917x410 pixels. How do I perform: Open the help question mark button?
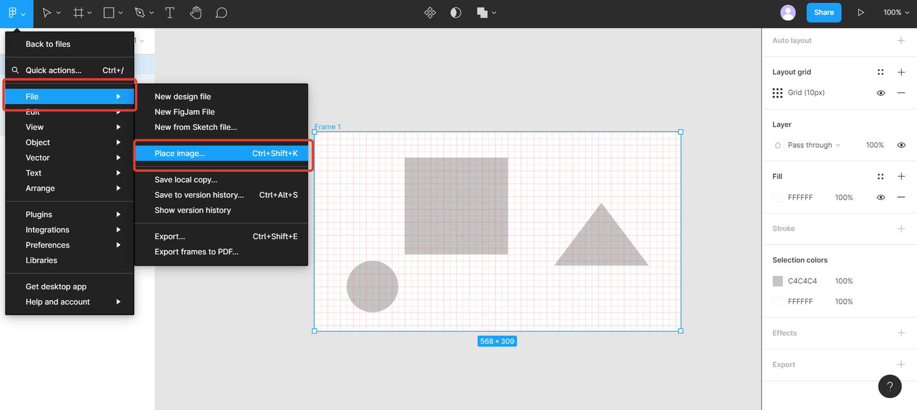pyautogui.click(x=889, y=386)
